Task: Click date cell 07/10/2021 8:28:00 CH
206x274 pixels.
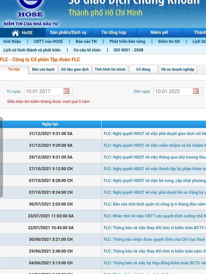Action: 50,180
